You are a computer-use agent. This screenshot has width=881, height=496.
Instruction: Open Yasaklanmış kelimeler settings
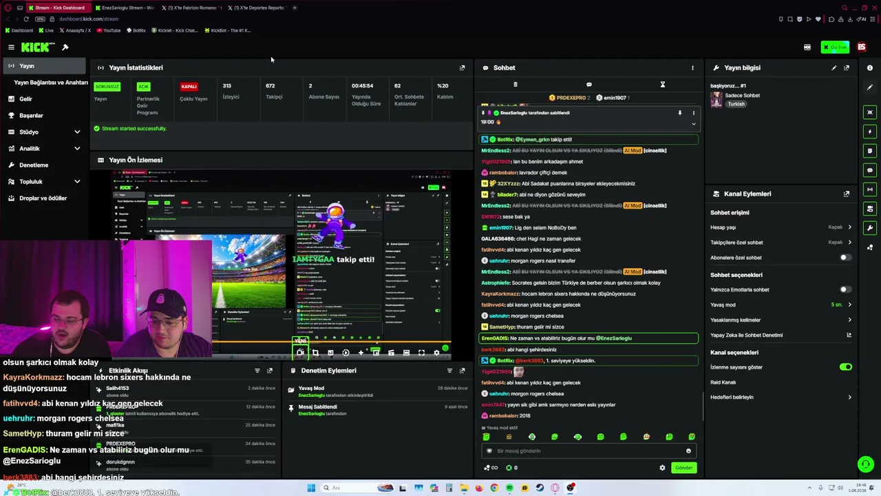click(x=781, y=320)
